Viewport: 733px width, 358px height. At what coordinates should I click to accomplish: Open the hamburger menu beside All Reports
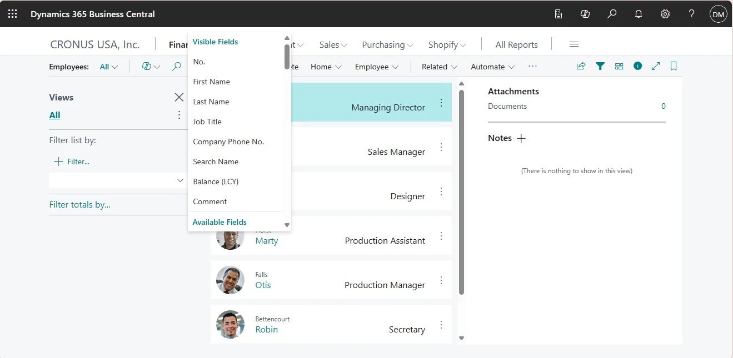pos(575,44)
